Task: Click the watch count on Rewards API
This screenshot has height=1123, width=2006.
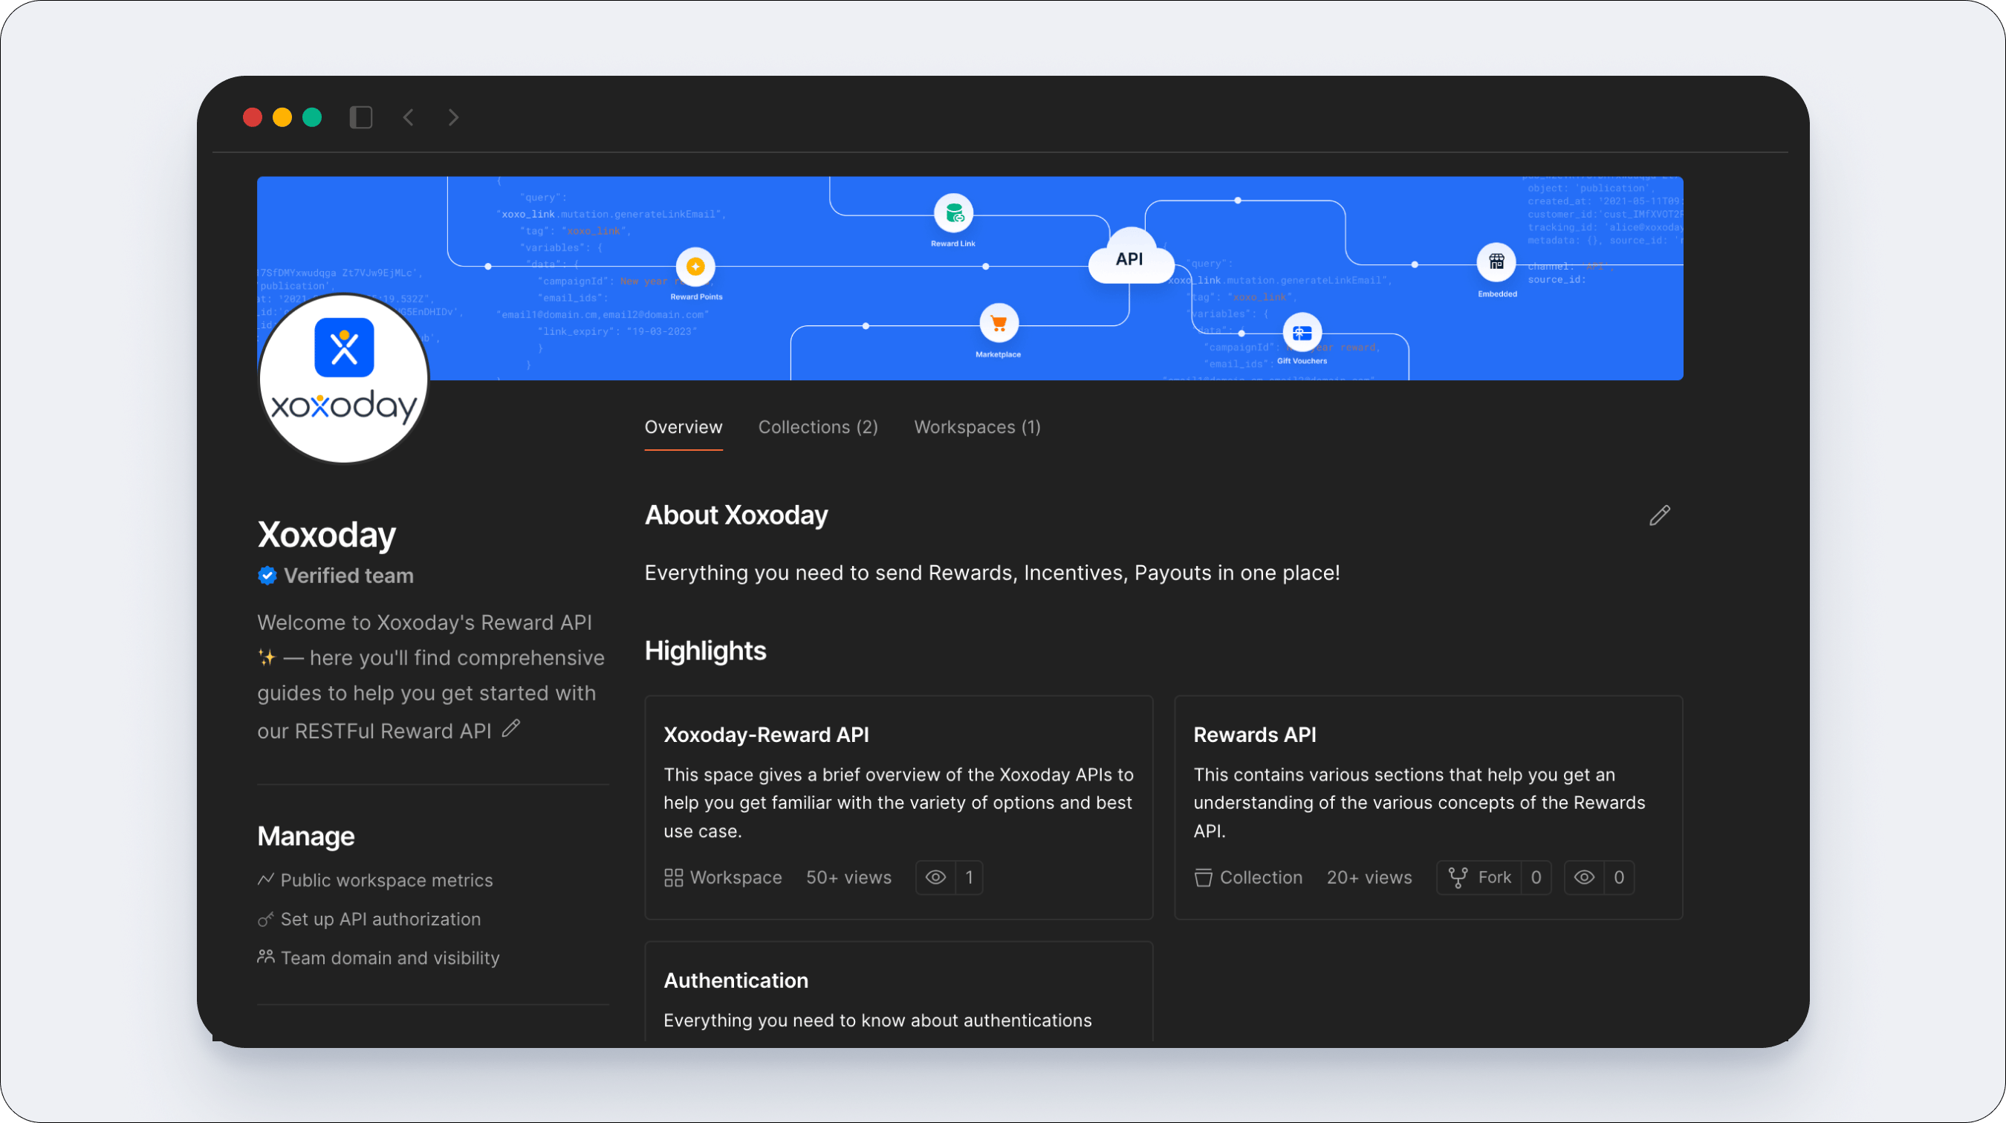Action: click(1619, 878)
